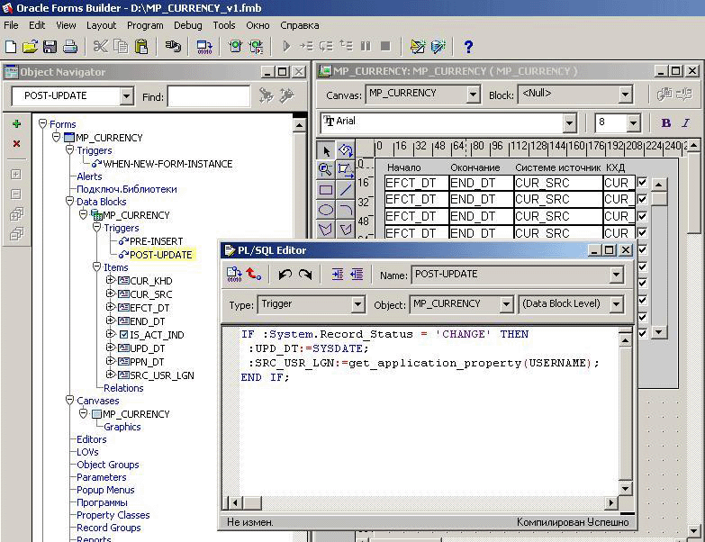This screenshot has height=542, width=705.
Task: Click the Compile module icon in main toolbar
Action: 204,47
